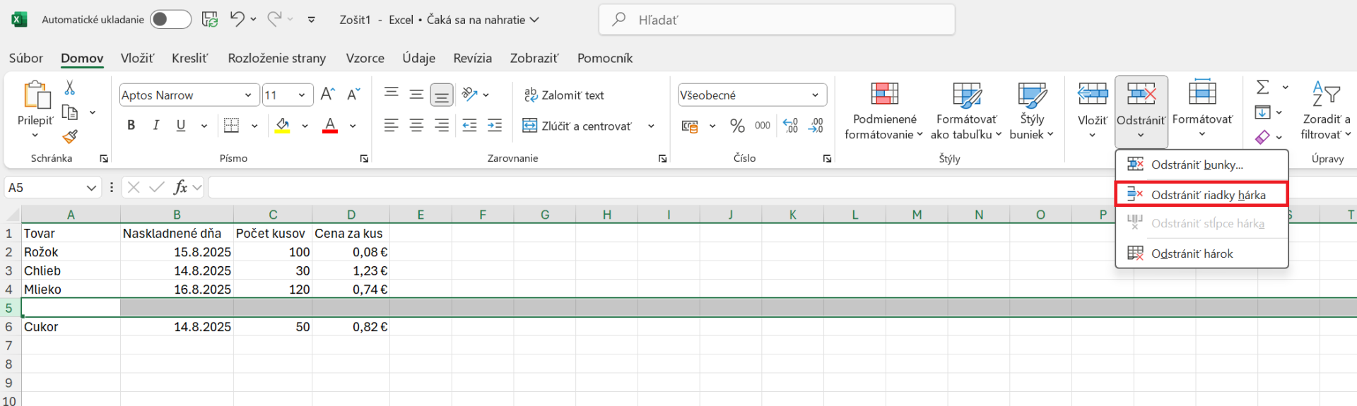Screen dimensions: 1357x406
Task: Click the text orientation icon
Action: 469,94
